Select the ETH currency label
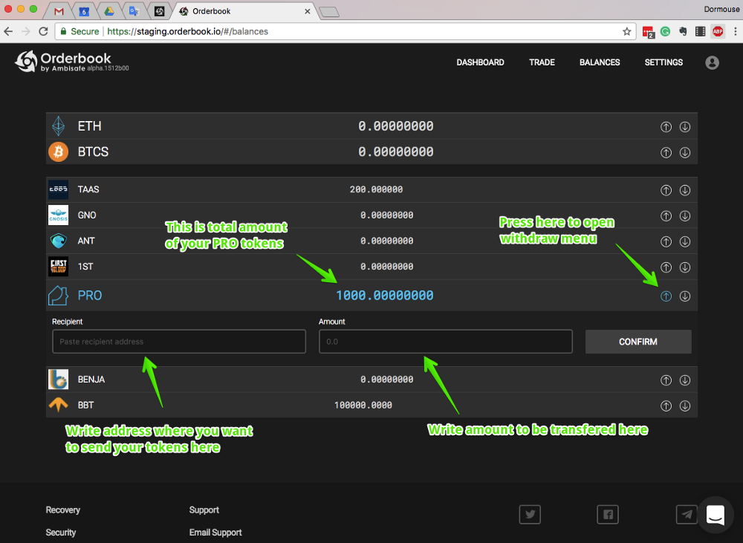Viewport: 743px width, 543px height. click(90, 126)
